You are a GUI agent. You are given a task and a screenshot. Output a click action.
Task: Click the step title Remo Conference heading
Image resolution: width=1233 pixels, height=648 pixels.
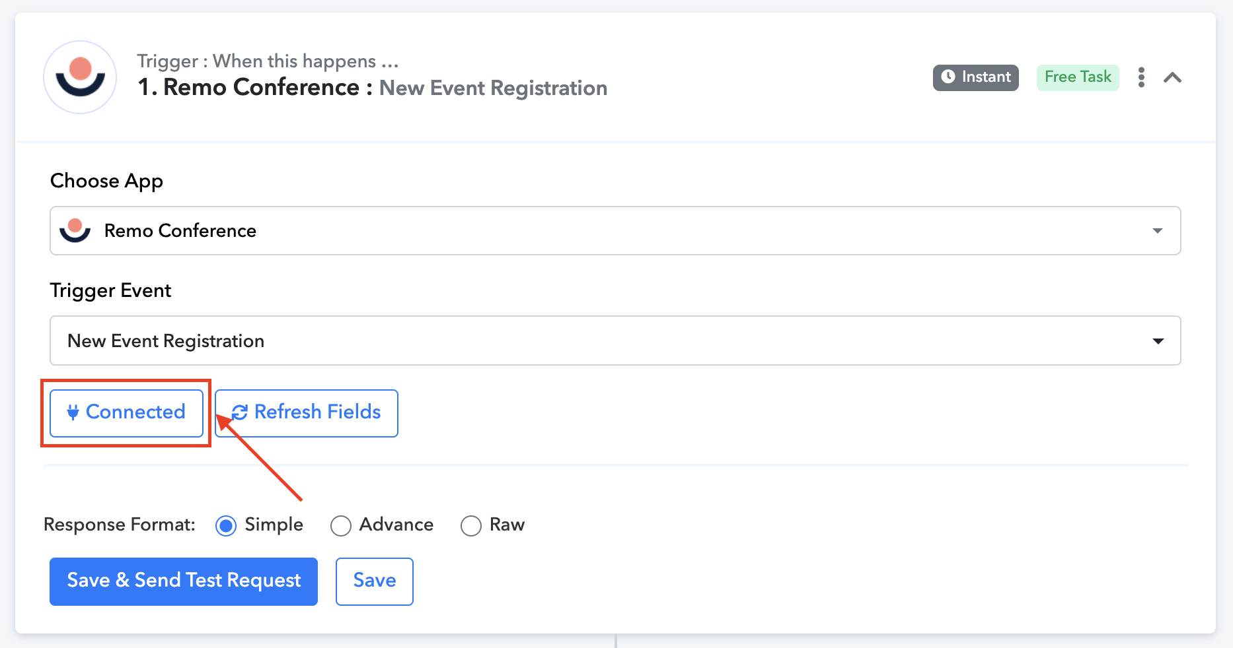[261, 88]
